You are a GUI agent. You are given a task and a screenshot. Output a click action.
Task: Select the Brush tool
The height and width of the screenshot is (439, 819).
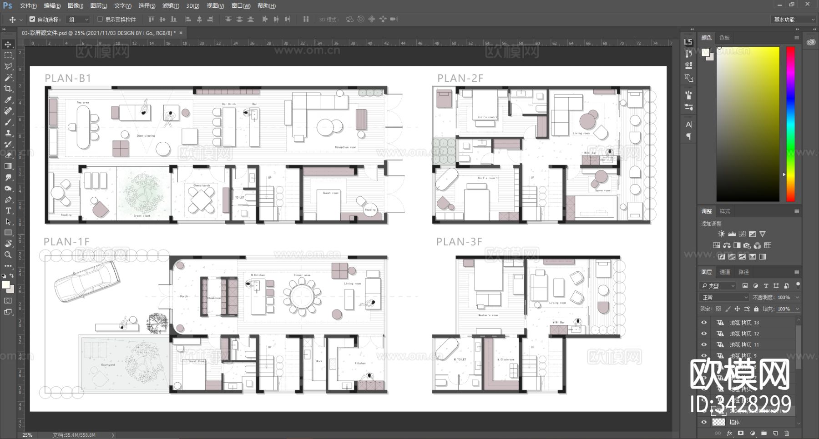[x=8, y=122]
